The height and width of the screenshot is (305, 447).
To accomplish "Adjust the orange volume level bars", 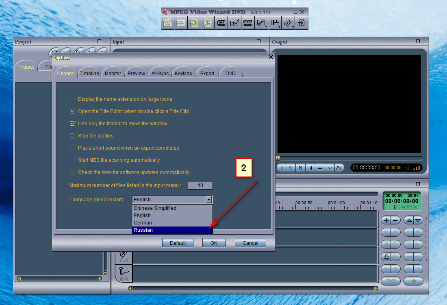I will 416,168.
